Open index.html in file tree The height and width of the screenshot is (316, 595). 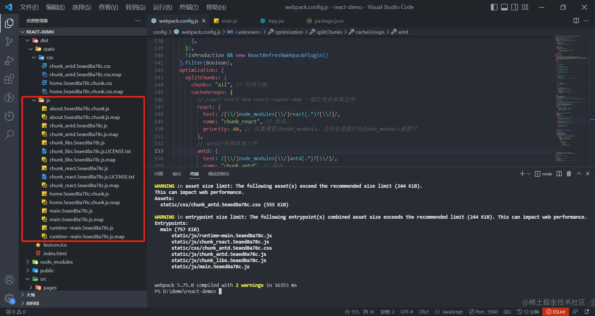click(55, 253)
